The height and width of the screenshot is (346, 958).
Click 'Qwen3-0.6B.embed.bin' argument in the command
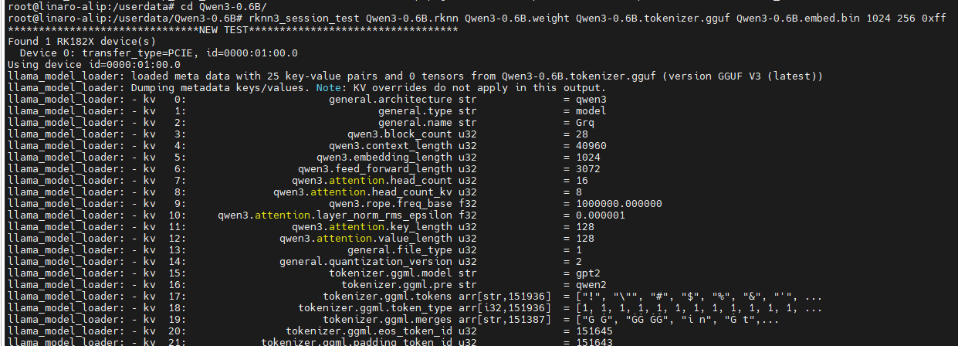click(x=798, y=18)
